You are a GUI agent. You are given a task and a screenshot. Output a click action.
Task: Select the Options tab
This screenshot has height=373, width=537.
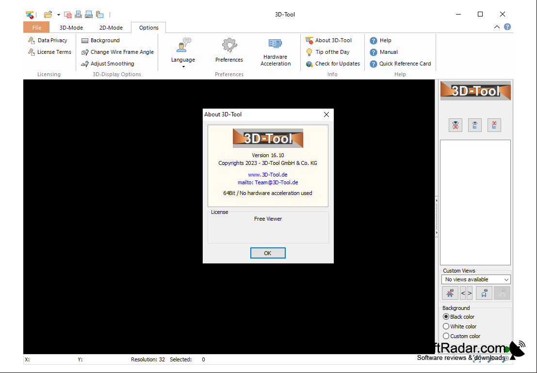click(148, 27)
